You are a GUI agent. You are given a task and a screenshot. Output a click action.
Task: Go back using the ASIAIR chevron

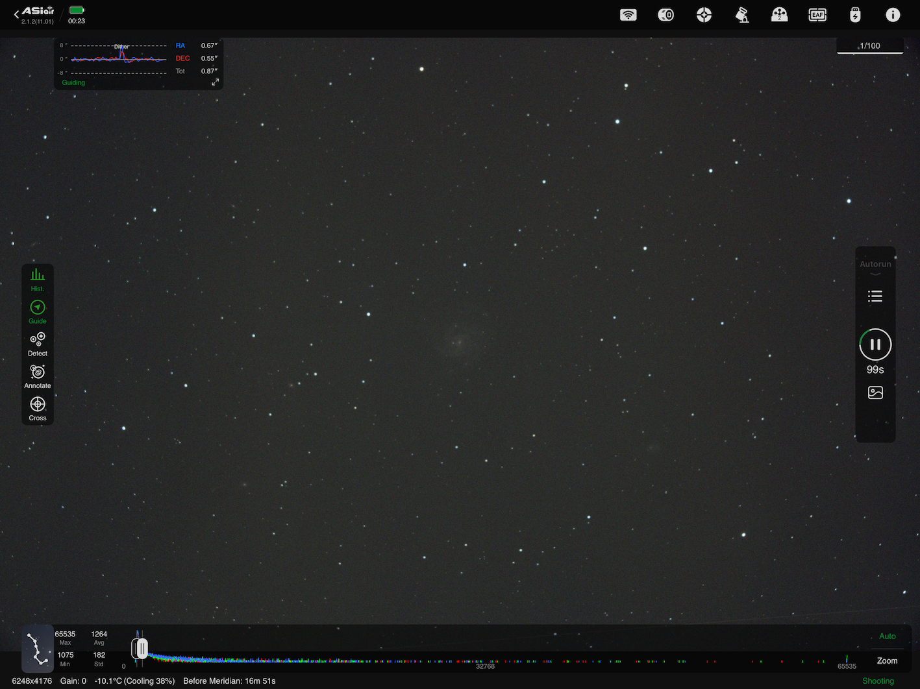coord(16,14)
